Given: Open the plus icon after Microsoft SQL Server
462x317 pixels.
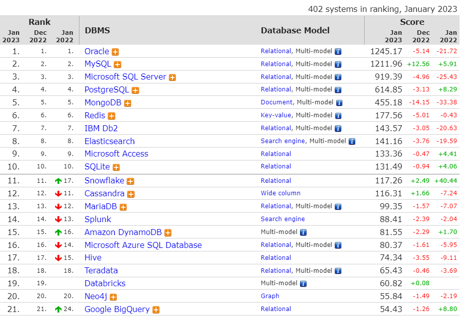Looking at the screenshot, I should [172, 78].
